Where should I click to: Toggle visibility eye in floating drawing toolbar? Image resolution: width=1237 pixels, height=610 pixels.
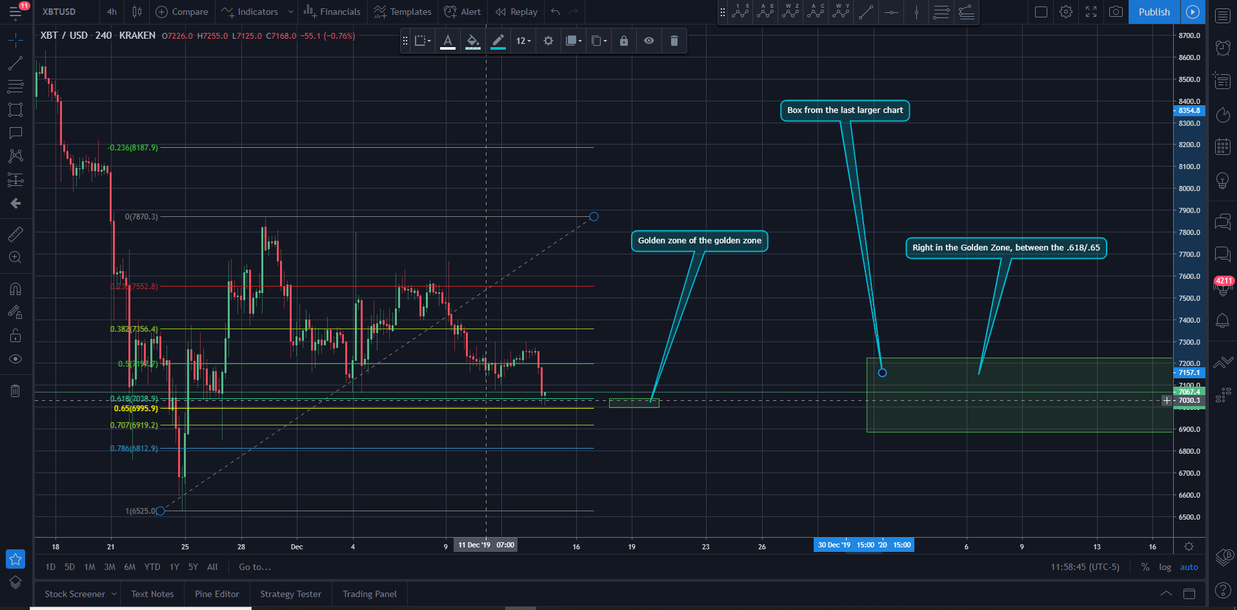[649, 41]
